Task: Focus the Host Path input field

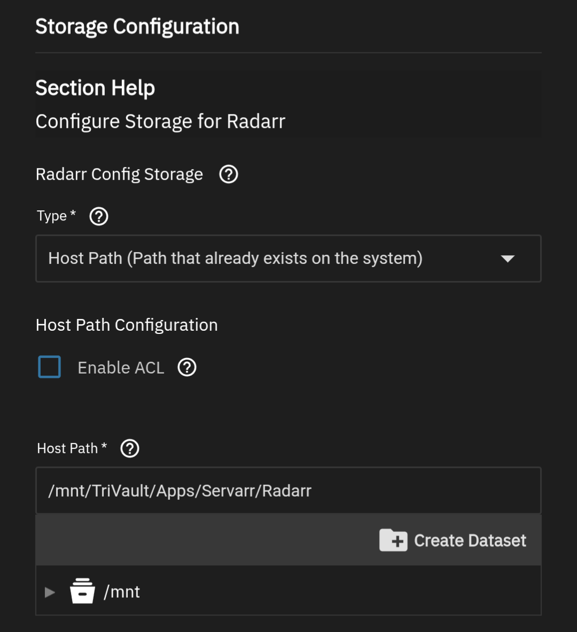Action: (x=288, y=491)
